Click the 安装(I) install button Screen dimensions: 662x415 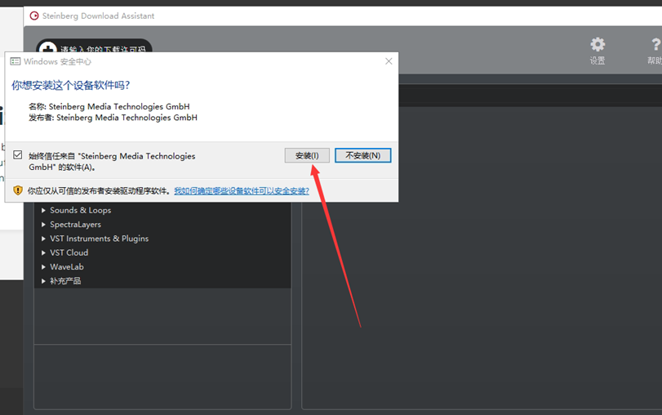pyautogui.click(x=307, y=155)
